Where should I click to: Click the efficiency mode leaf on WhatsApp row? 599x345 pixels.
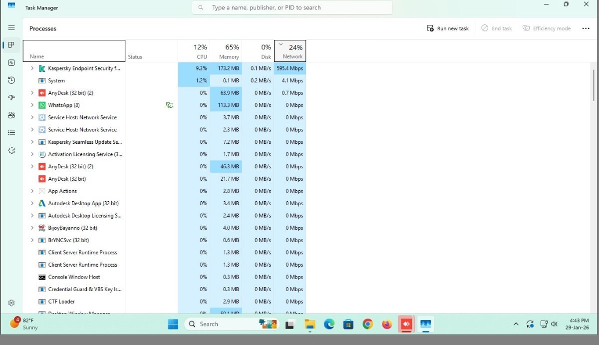coord(170,105)
